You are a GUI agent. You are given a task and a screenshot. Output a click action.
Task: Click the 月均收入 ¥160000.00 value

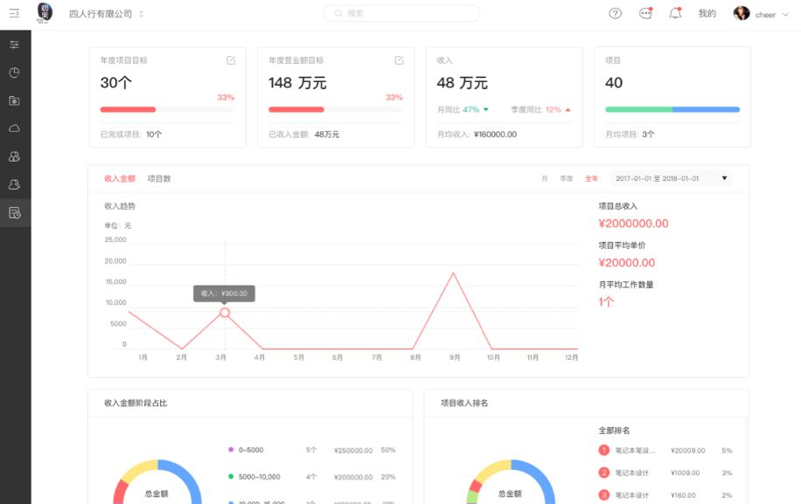(495, 135)
